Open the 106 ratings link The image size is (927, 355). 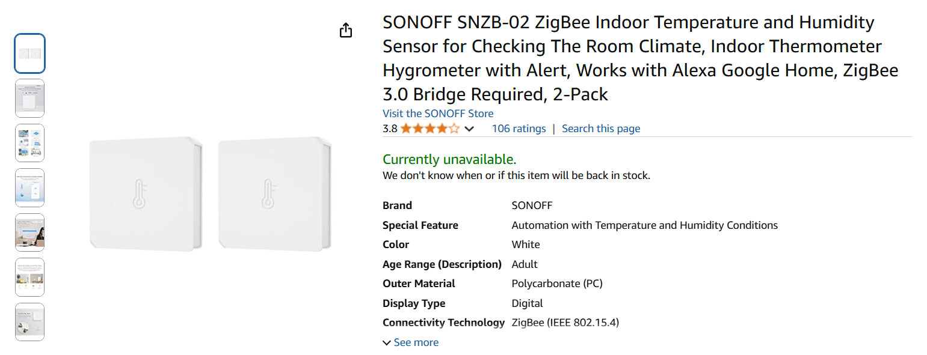pyautogui.click(x=519, y=129)
